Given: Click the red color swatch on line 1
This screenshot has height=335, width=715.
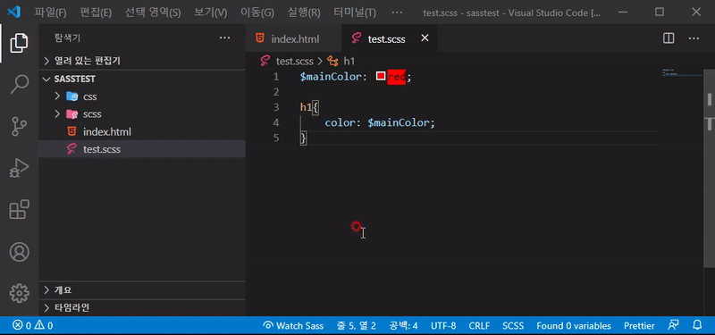Looking at the screenshot, I should coord(381,77).
